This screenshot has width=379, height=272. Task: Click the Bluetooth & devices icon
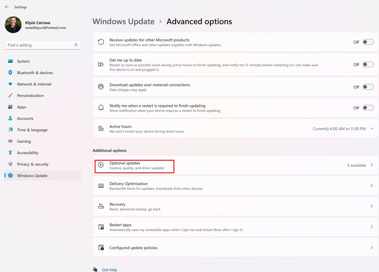tap(10, 73)
